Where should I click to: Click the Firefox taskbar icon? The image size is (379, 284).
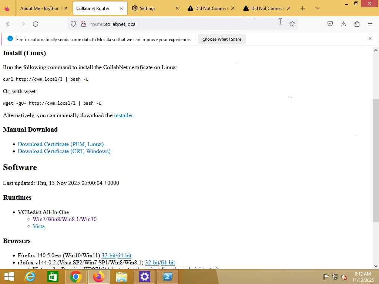pos(98,277)
